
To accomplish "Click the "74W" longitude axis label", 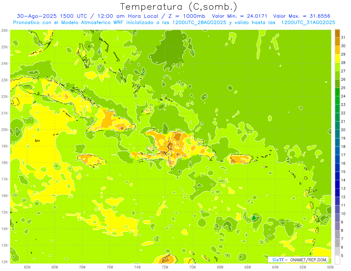I will point(137,267).
